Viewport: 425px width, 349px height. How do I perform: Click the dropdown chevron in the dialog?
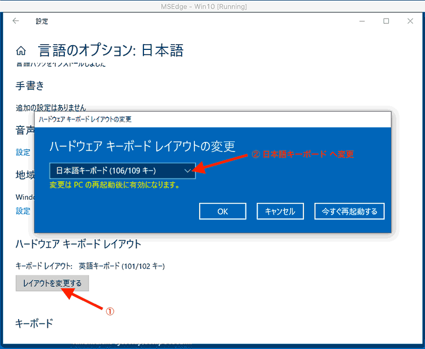point(189,172)
